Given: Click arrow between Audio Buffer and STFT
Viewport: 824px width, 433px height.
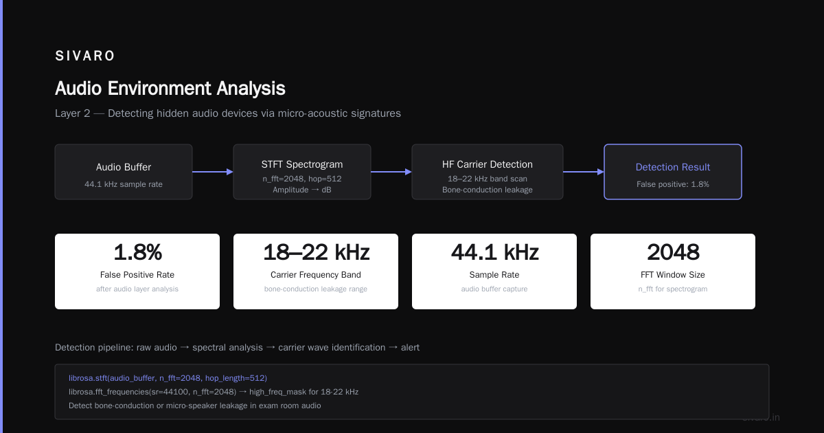Looking at the screenshot, I should tap(213, 172).
